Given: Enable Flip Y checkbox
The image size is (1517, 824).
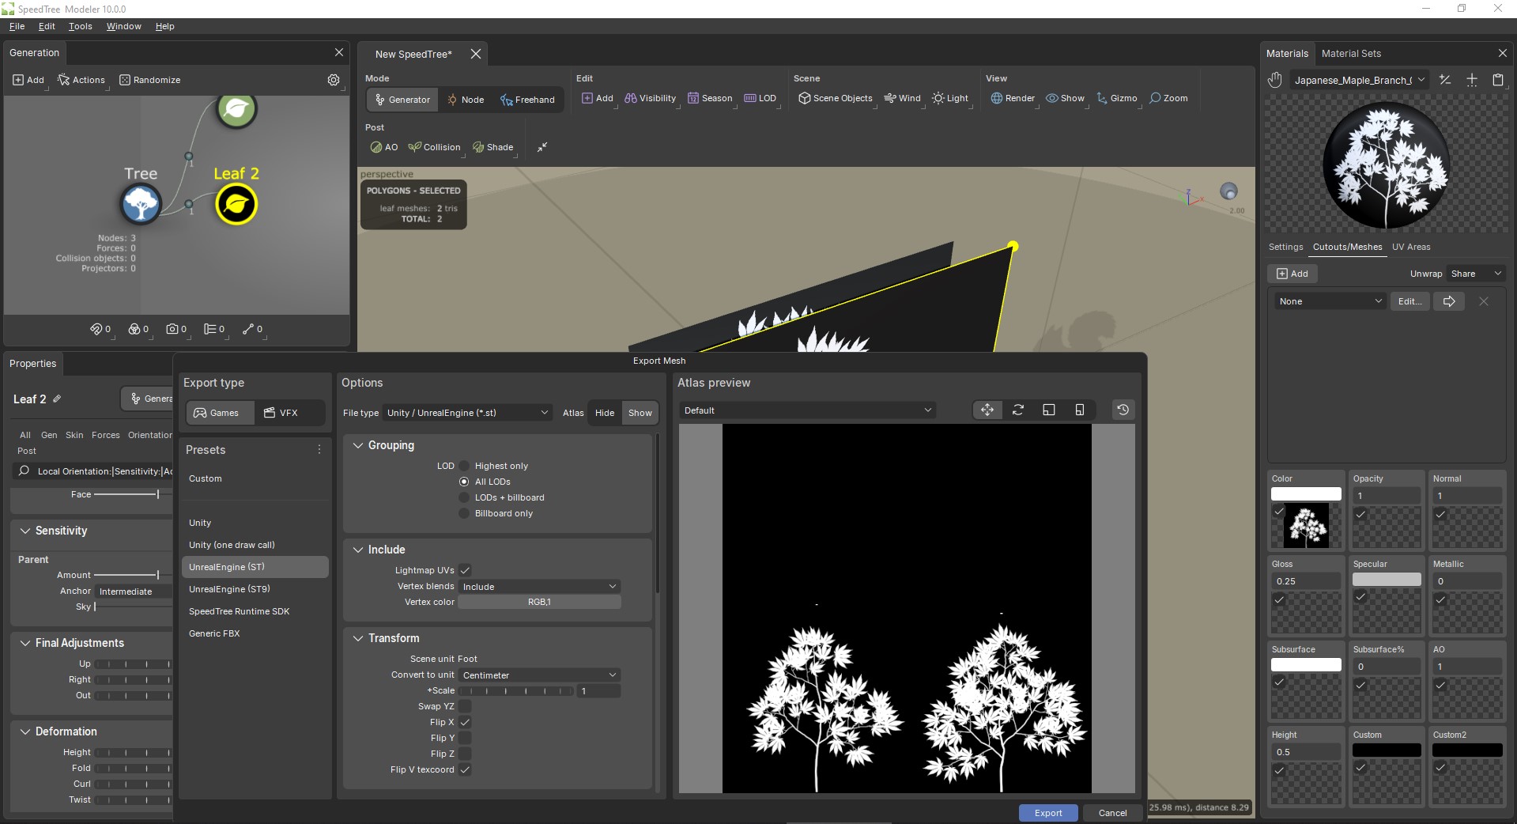Looking at the screenshot, I should tap(465, 738).
